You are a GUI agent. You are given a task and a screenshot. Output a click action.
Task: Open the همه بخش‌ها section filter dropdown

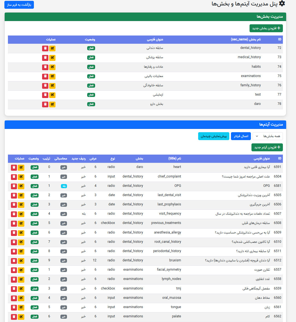coord(268,136)
